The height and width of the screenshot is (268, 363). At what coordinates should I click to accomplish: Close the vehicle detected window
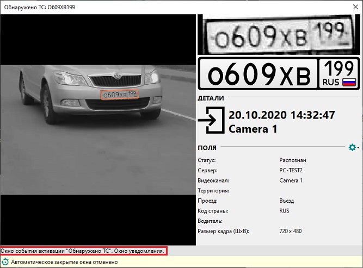click(355, 7)
